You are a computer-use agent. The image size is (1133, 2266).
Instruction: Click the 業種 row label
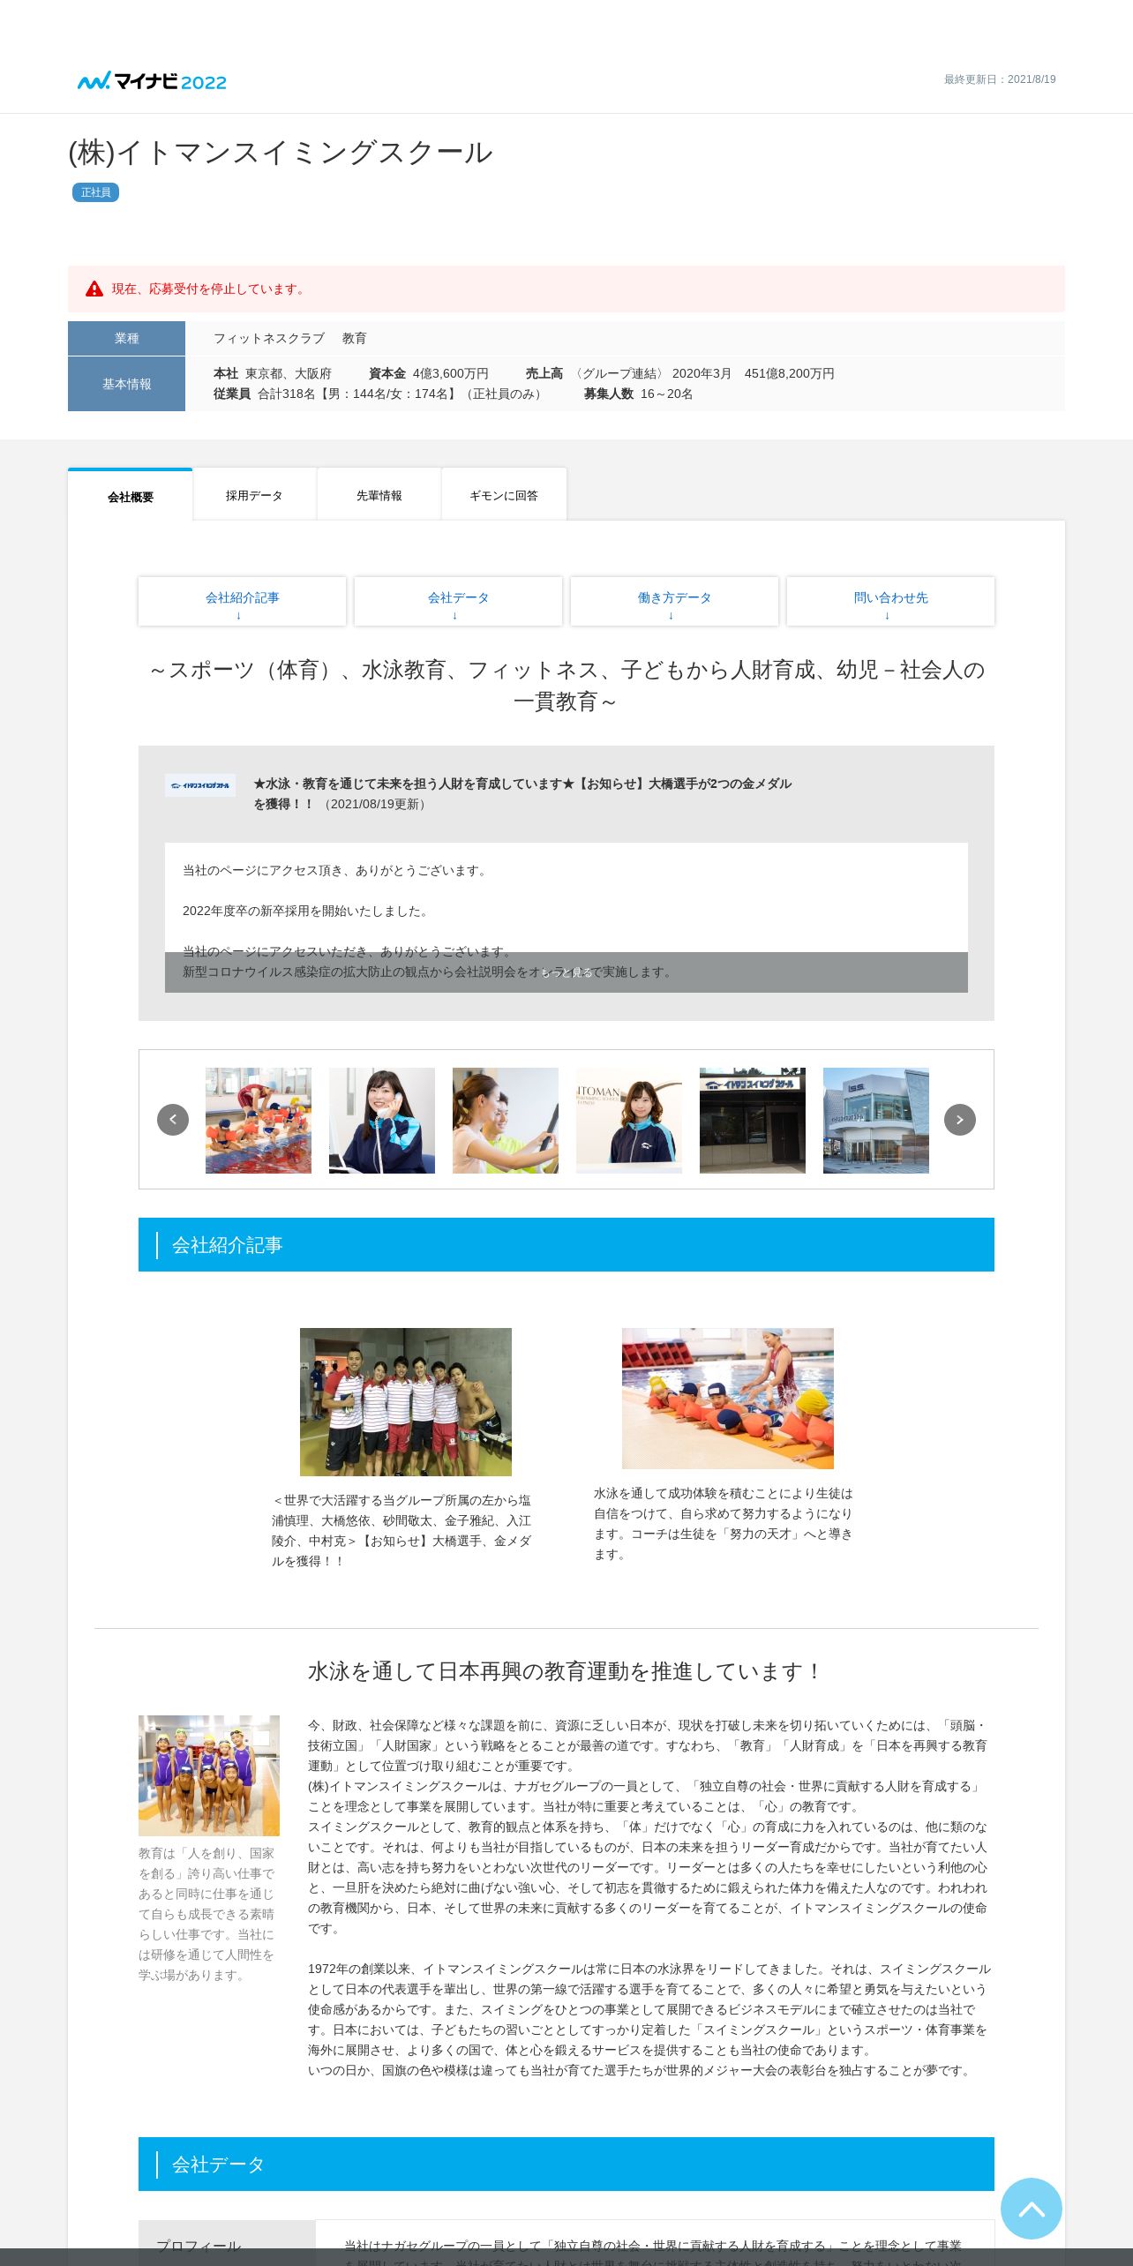coord(126,338)
